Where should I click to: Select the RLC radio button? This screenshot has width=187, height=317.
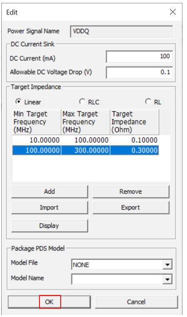(82, 101)
